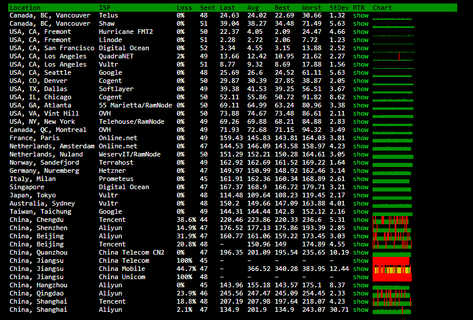Image resolution: width=473 pixels, height=320 pixels.
Task: Click the 30.71 StDev value for Shanghai Aliyun
Action: point(339,309)
